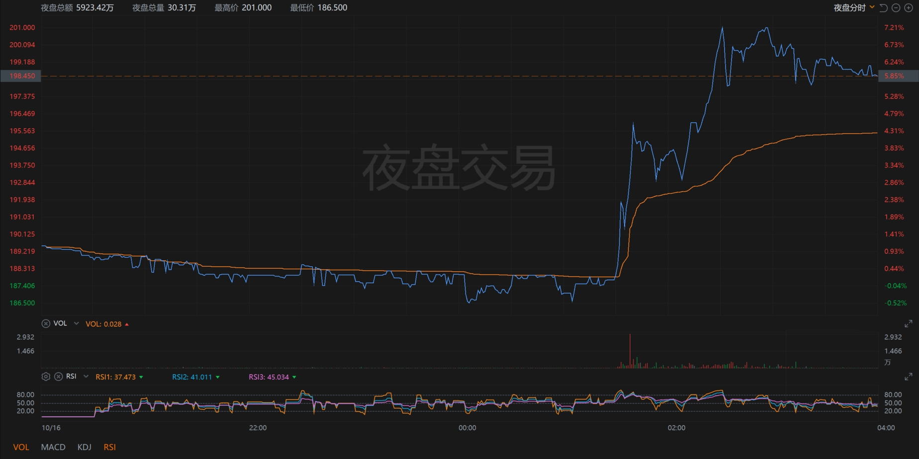Click the 00:00 time axis label
The height and width of the screenshot is (459, 919).
coord(467,428)
